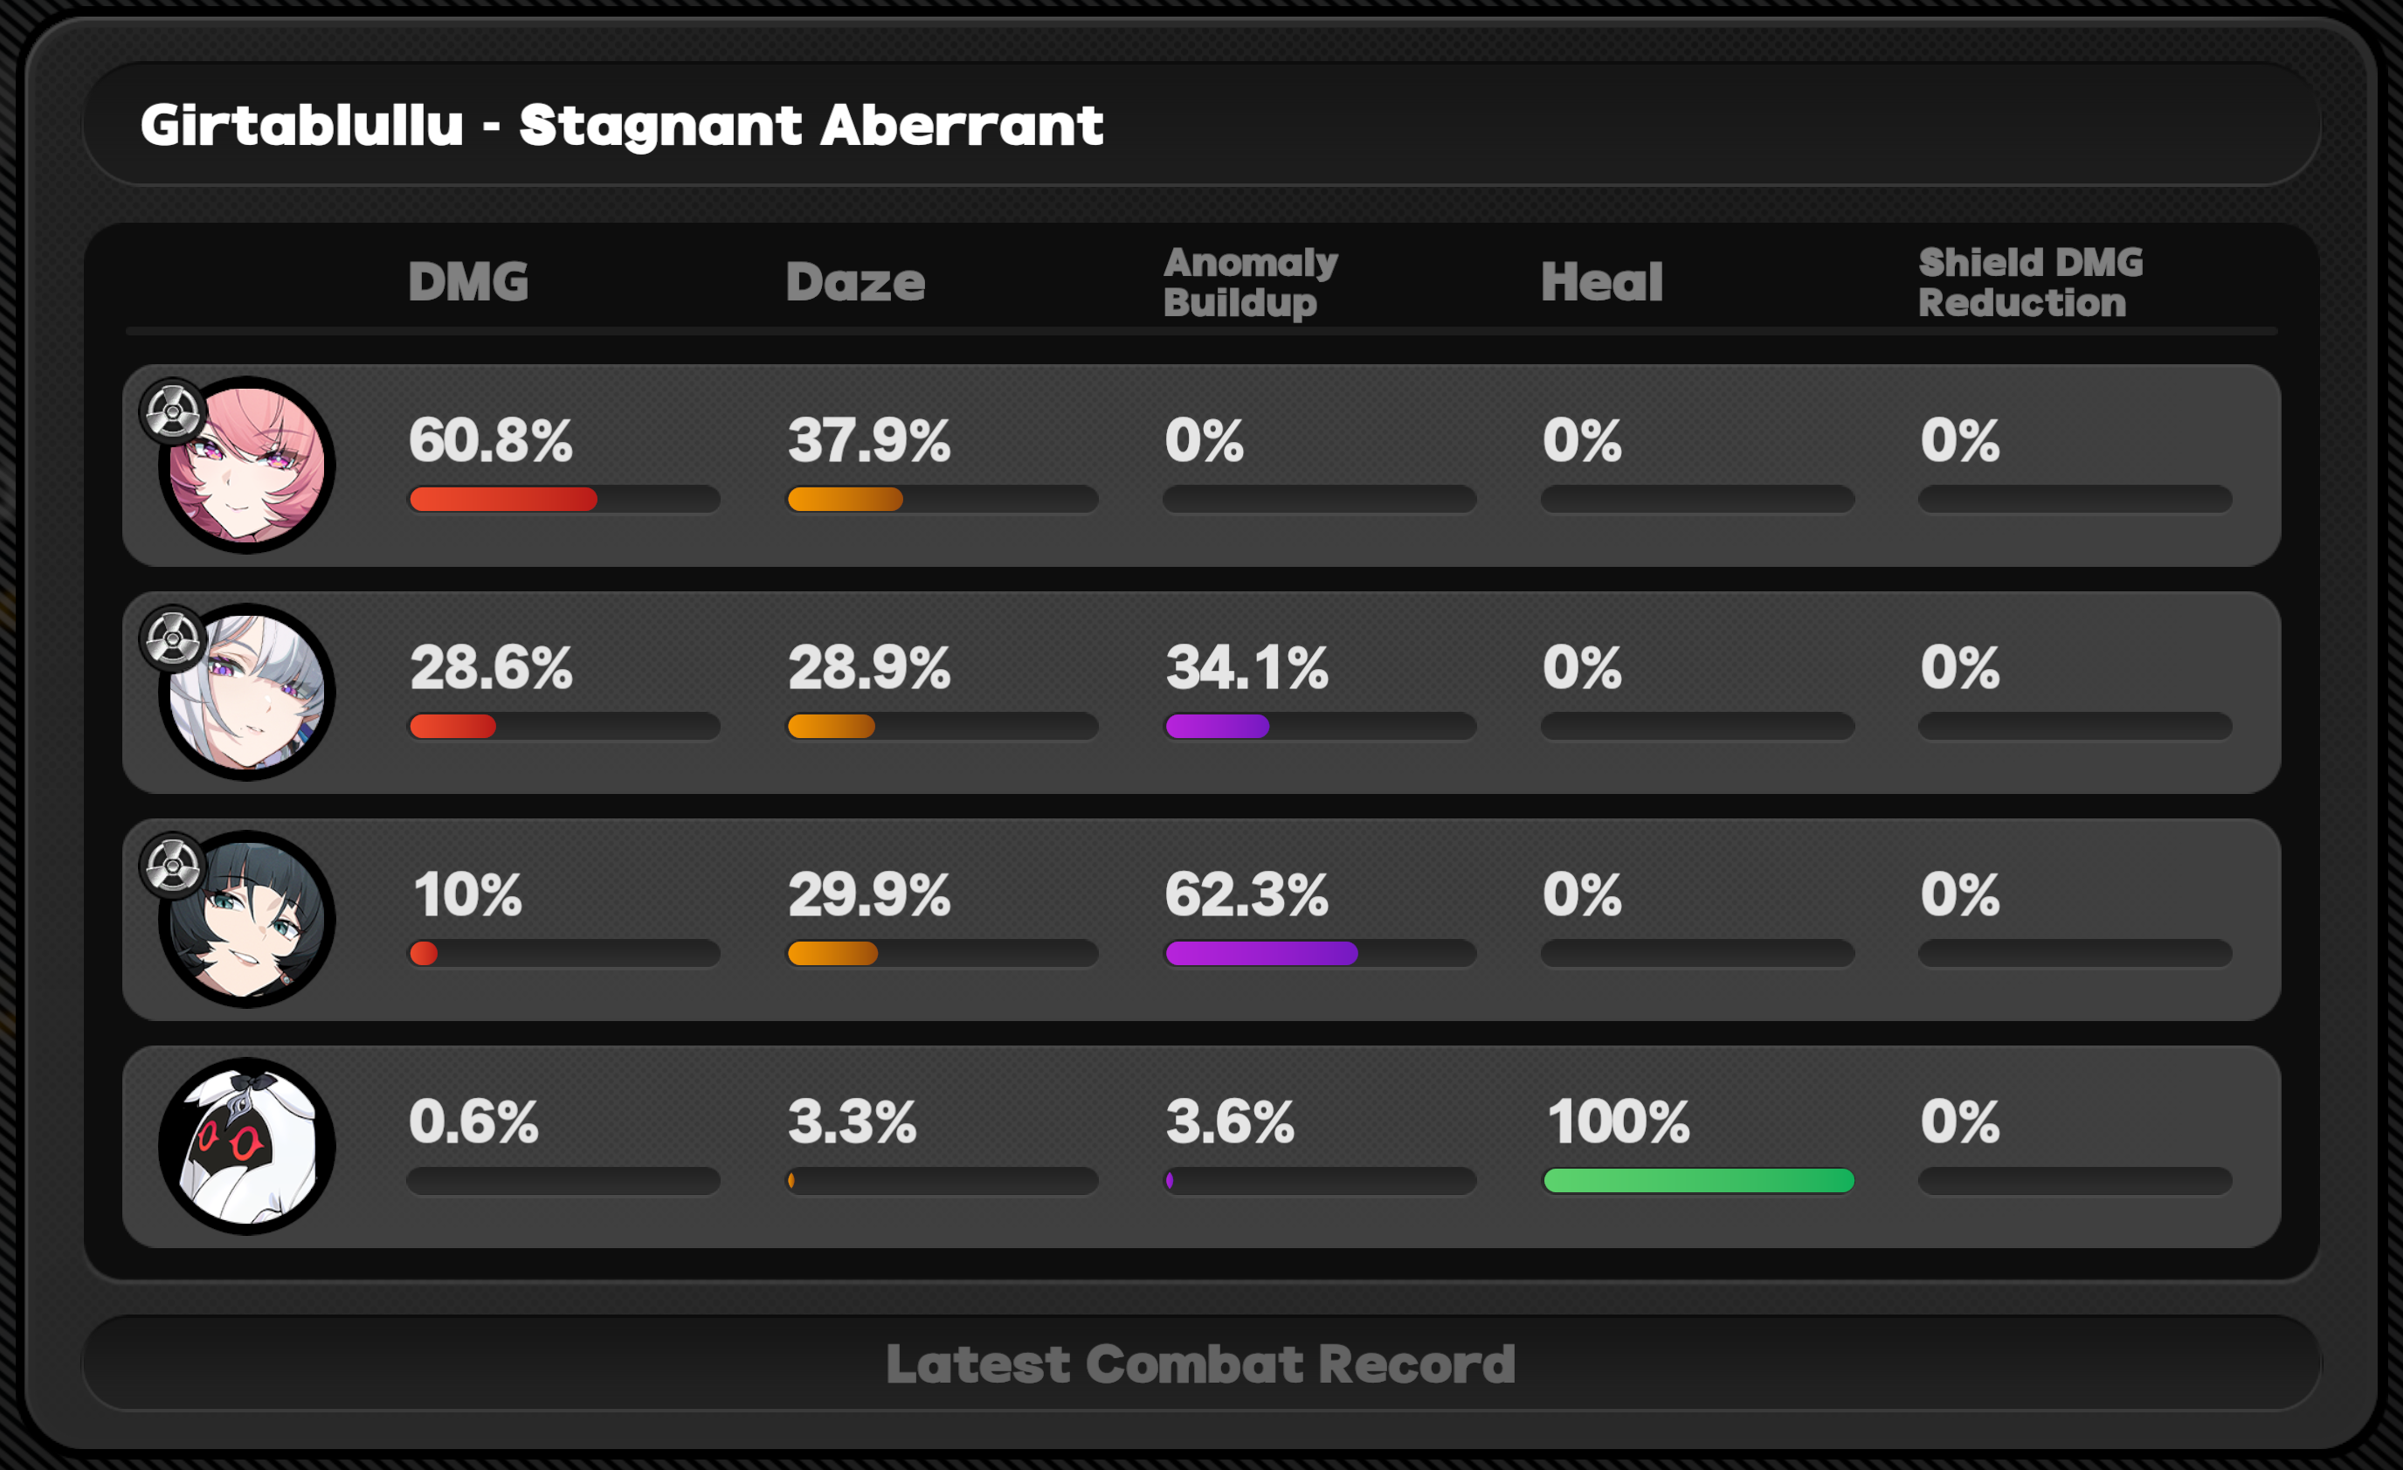Select the white hooded Bangboo portrait

pyautogui.click(x=246, y=1146)
